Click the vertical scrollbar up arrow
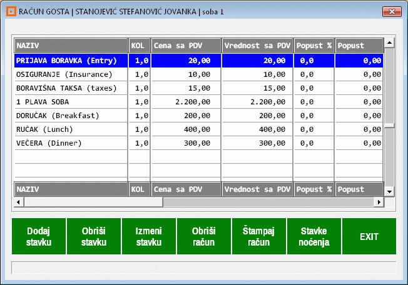408x285 pixels. [x=389, y=42]
